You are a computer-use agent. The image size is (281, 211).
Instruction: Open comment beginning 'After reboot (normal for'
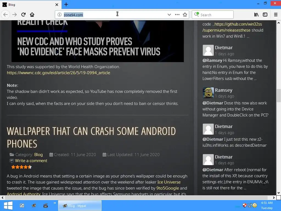click(x=235, y=179)
